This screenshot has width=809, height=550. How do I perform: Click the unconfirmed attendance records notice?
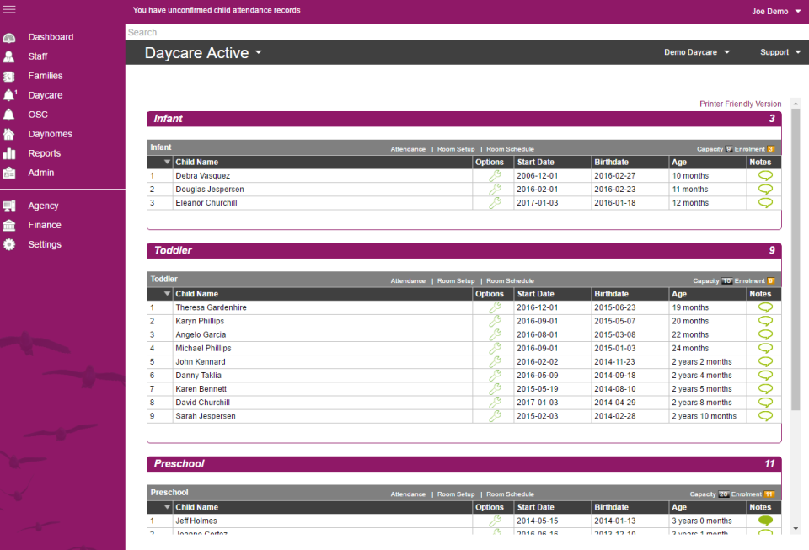[x=217, y=10]
